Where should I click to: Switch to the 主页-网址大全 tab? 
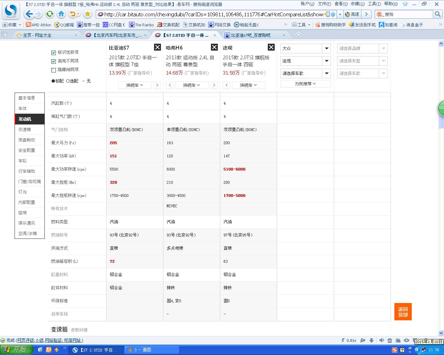click(x=46, y=35)
